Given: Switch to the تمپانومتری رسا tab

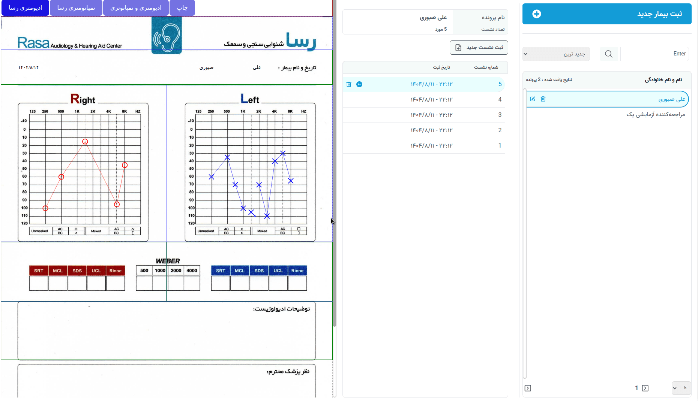Looking at the screenshot, I should click(76, 7).
